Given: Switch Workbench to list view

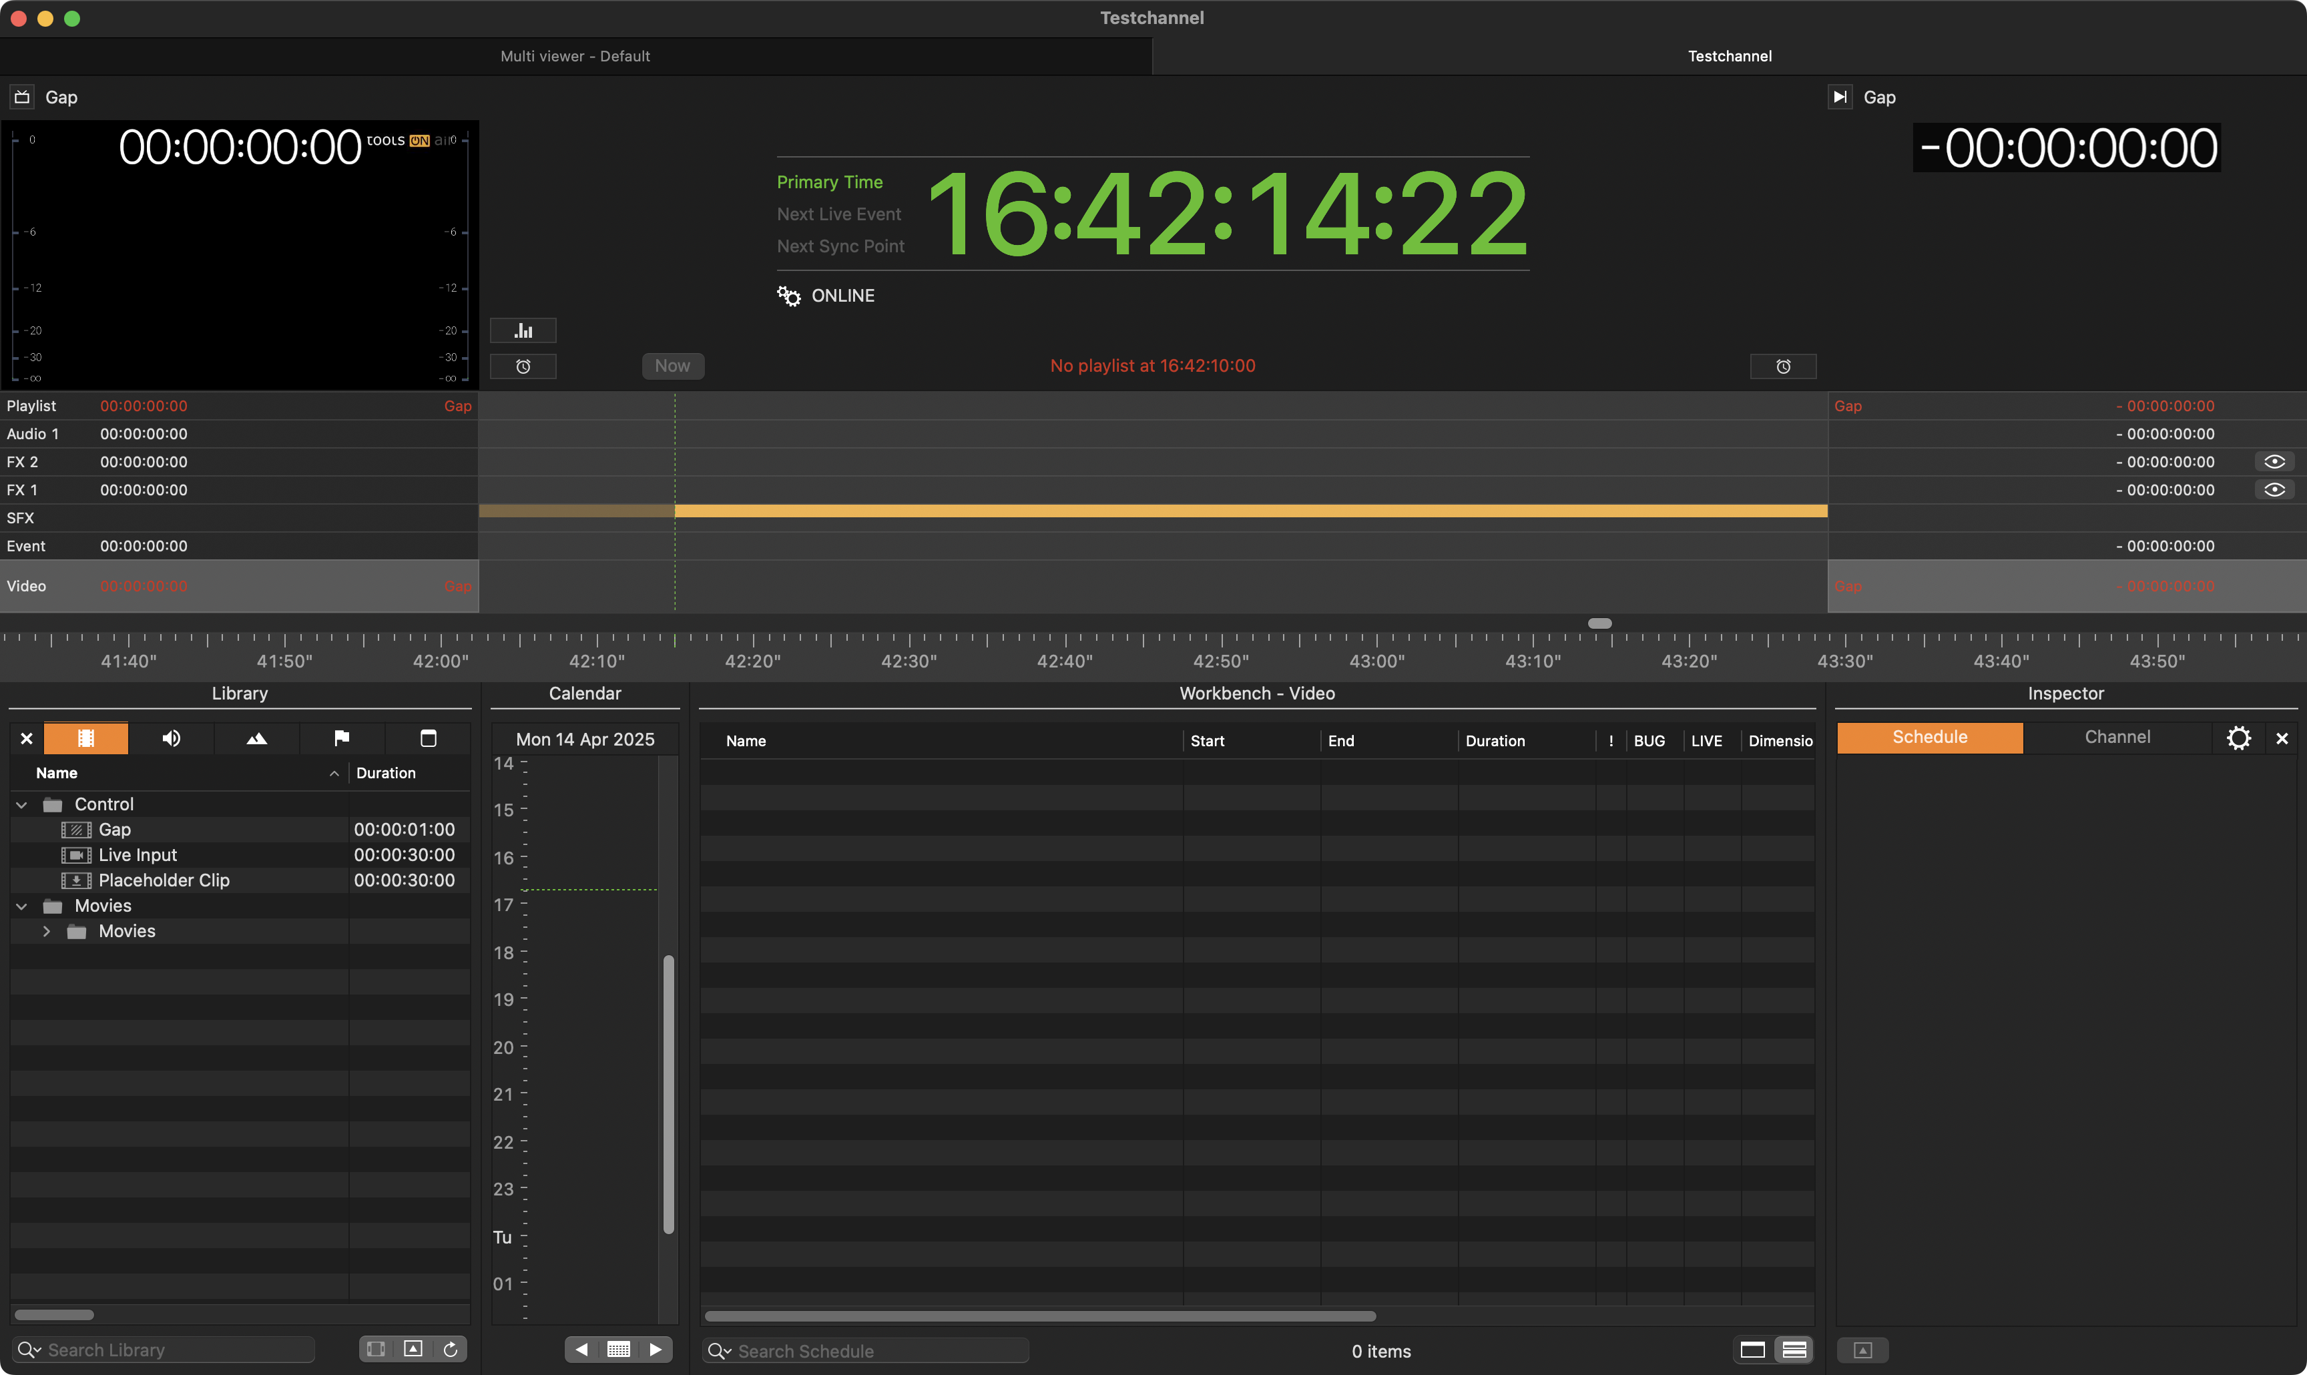Looking at the screenshot, I should [1794, 1350].
